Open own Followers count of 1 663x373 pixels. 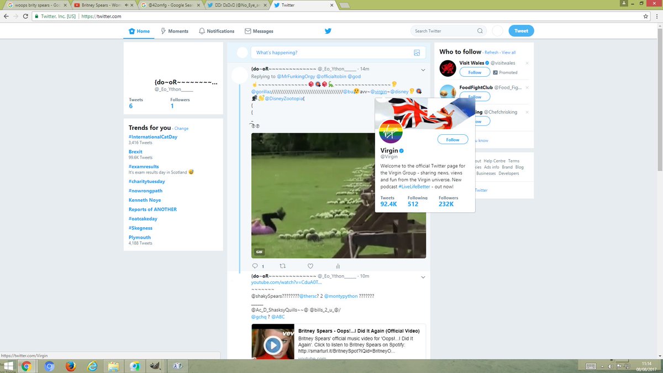pos(180,103)
